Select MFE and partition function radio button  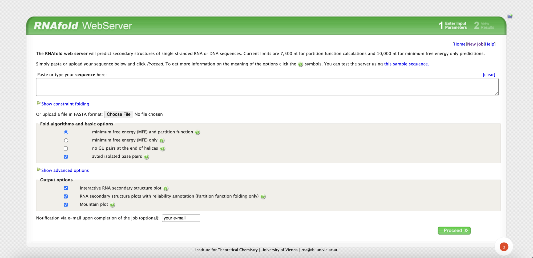coord(66,132)
